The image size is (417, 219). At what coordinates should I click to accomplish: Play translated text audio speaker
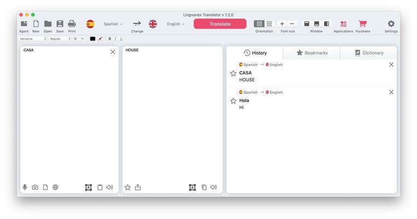pos(214,187)
